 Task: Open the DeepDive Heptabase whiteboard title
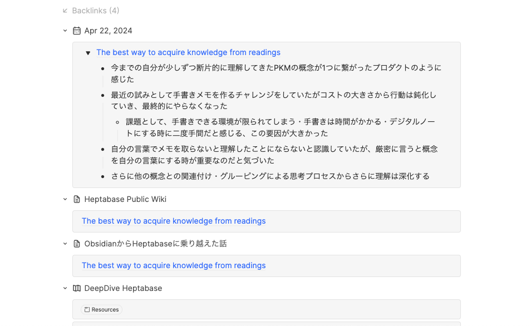click(123, 288)
